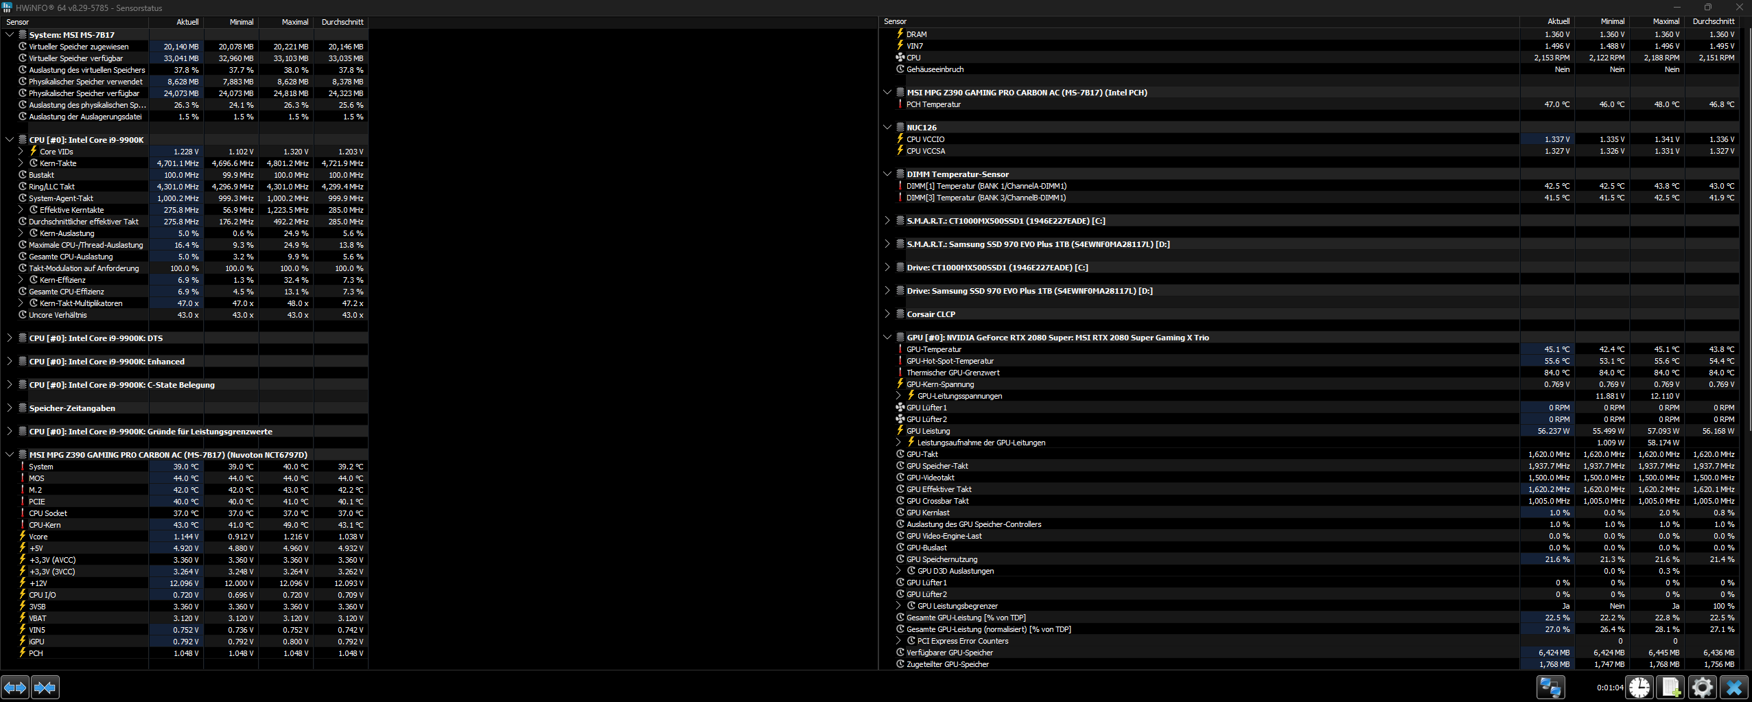Expand the i9-9900K: DTS sensor group

pyautogui.click(x=10, y=338)
